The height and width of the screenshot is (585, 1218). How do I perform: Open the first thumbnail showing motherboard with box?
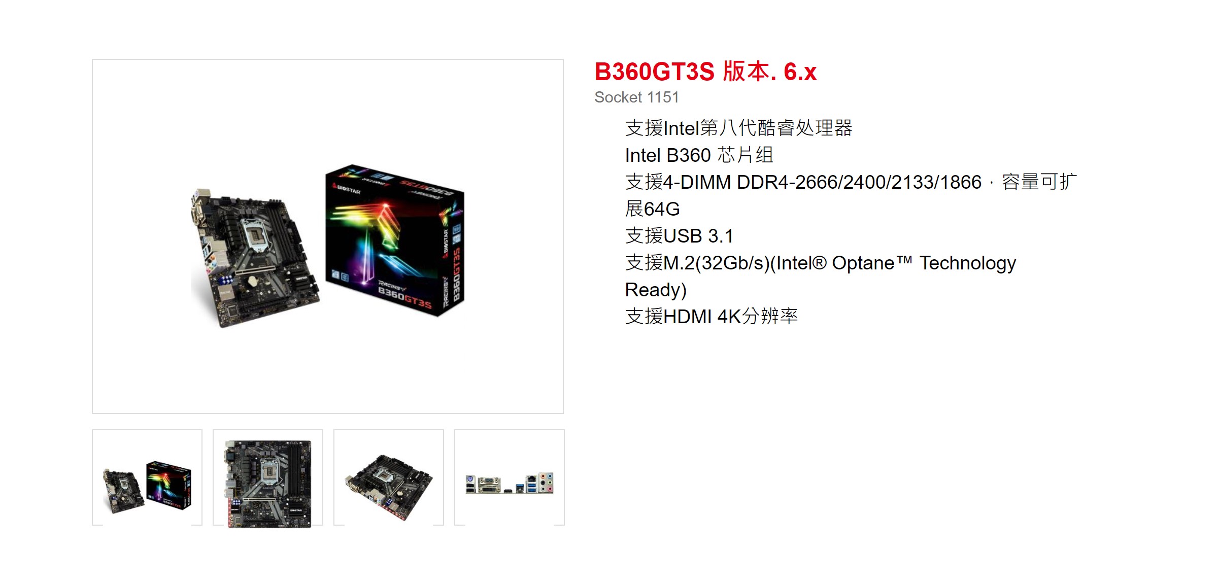pyautogui.click(x=147, y=477)
